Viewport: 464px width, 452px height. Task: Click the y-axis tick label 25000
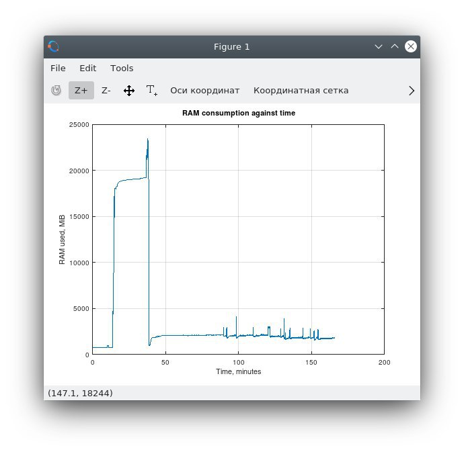point(79,125)
